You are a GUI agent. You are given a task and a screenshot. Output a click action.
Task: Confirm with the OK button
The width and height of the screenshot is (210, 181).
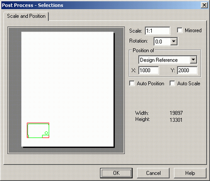tap(116, 173)
